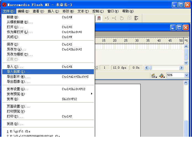
Task: Click the Rotate tool icon
Action: [x=122, y=18]
